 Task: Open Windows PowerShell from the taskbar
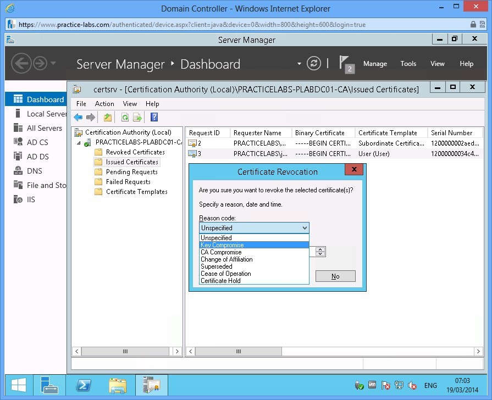pyautogui.click(x=83, y=385)
